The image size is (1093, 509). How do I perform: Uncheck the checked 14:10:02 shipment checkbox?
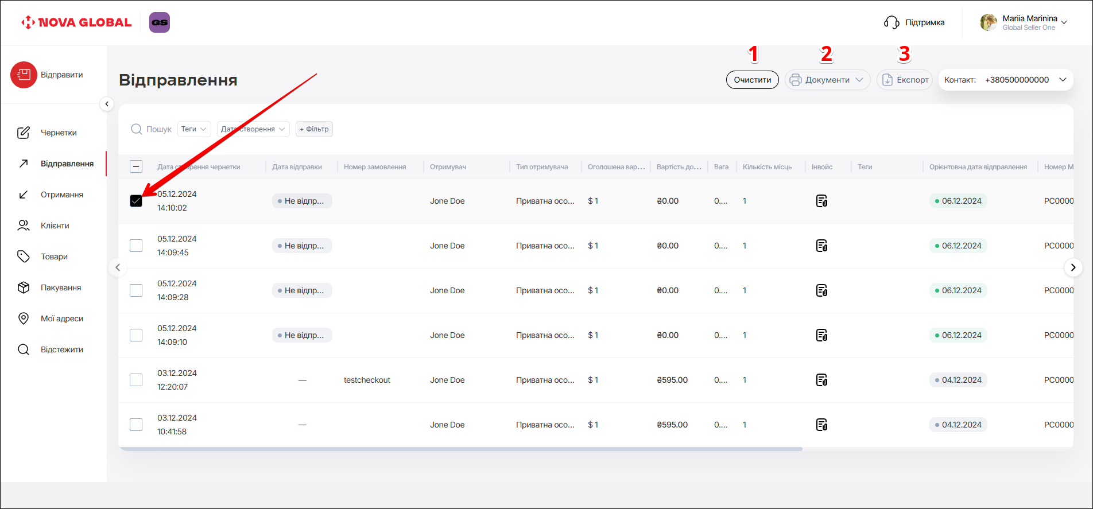pos(136,201)
